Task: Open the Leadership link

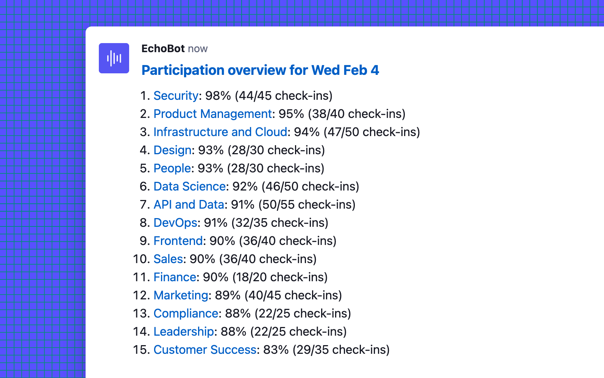Action: 183,332
